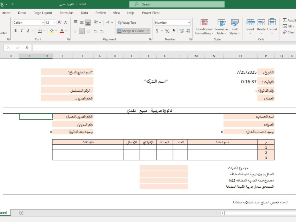This screenshot has height=222, width=296.
Task: Increase decimal places
Action: 181,31
